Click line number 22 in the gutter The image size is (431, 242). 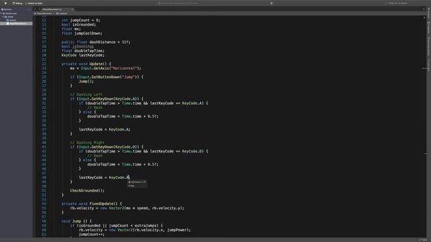44,64
